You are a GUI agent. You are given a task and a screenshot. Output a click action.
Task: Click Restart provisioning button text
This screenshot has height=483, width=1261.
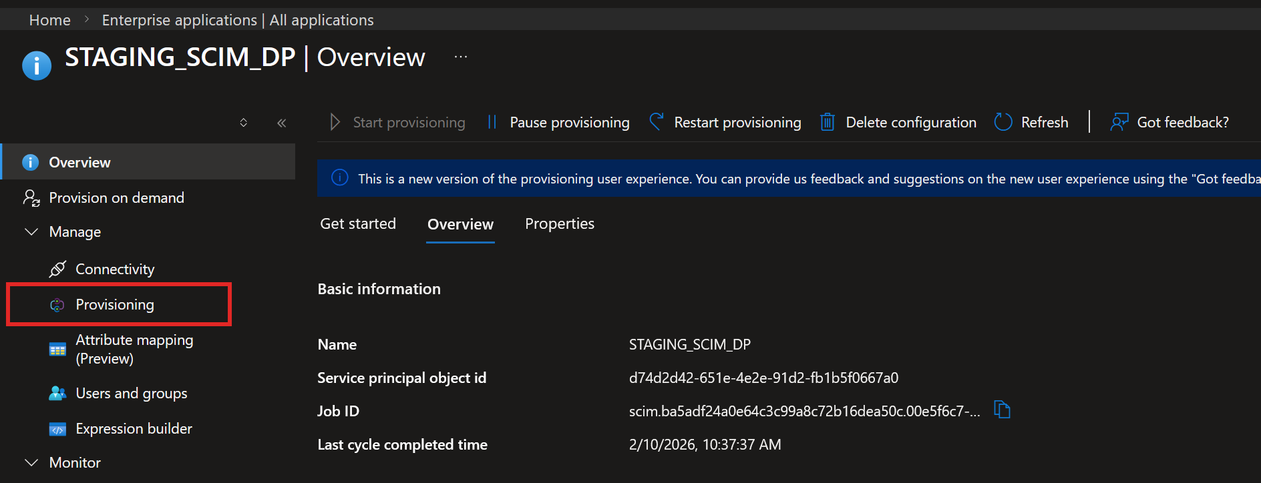737,122
